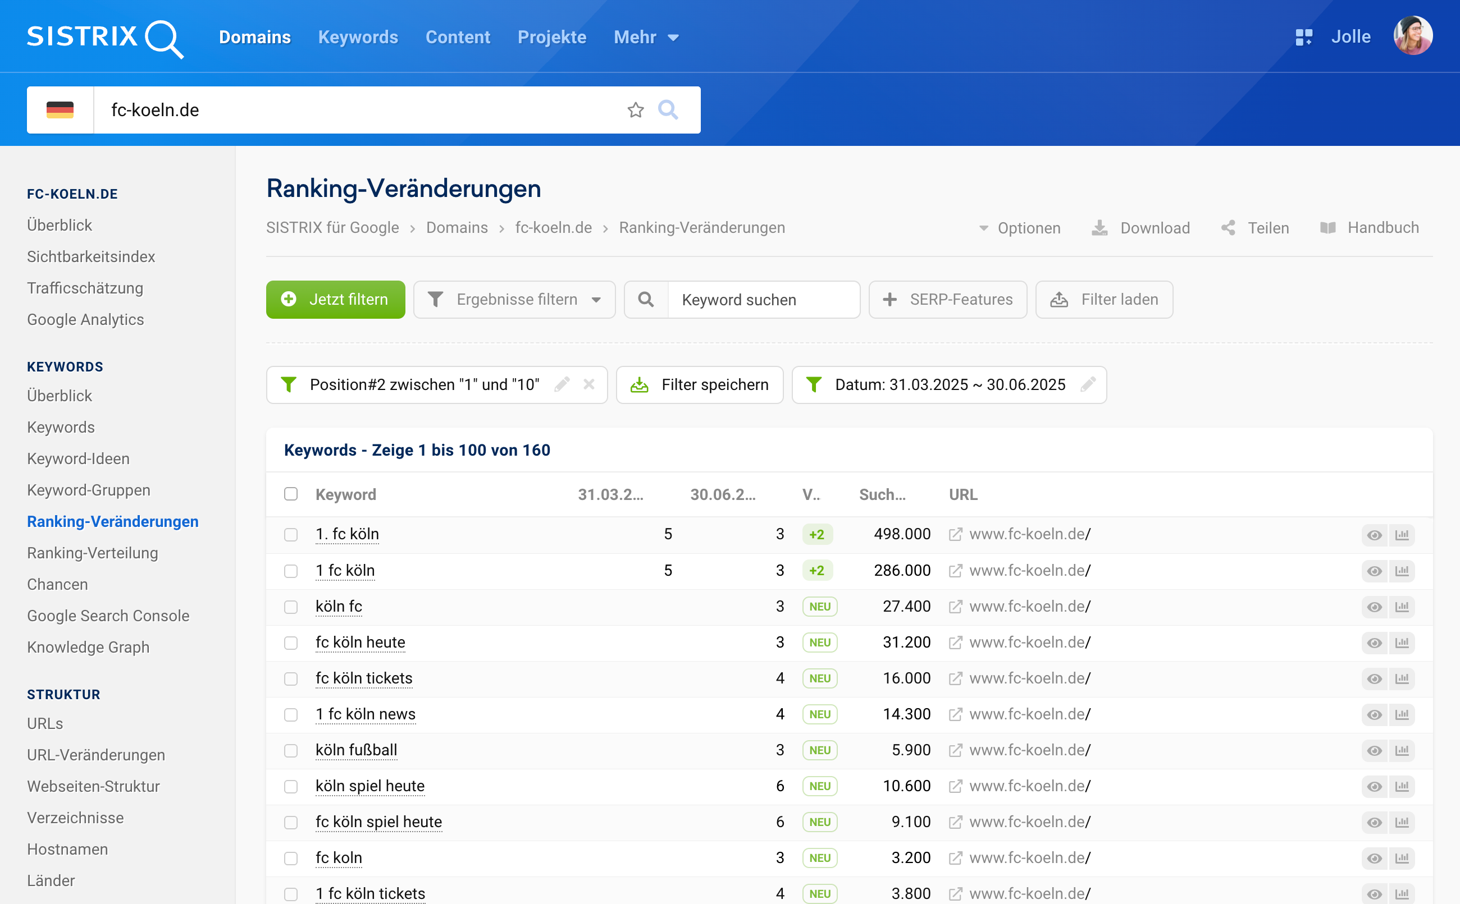Image resolution: width=1460 pixels, height=904 pixels.
Task: Click the pencil edit icon on Position#2 filter
Action: click(x=562, y=384)
